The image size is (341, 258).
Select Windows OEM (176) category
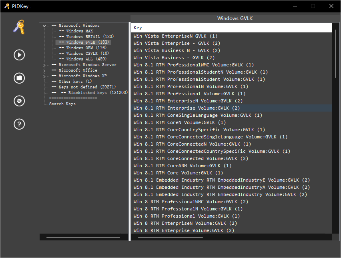tap(86, 48)
